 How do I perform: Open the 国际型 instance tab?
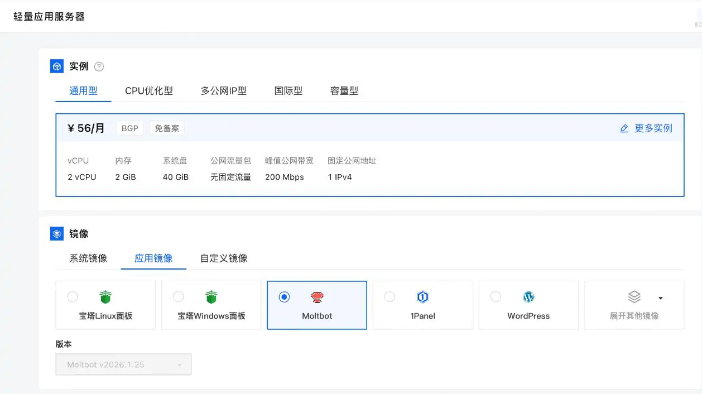point(288,90)
